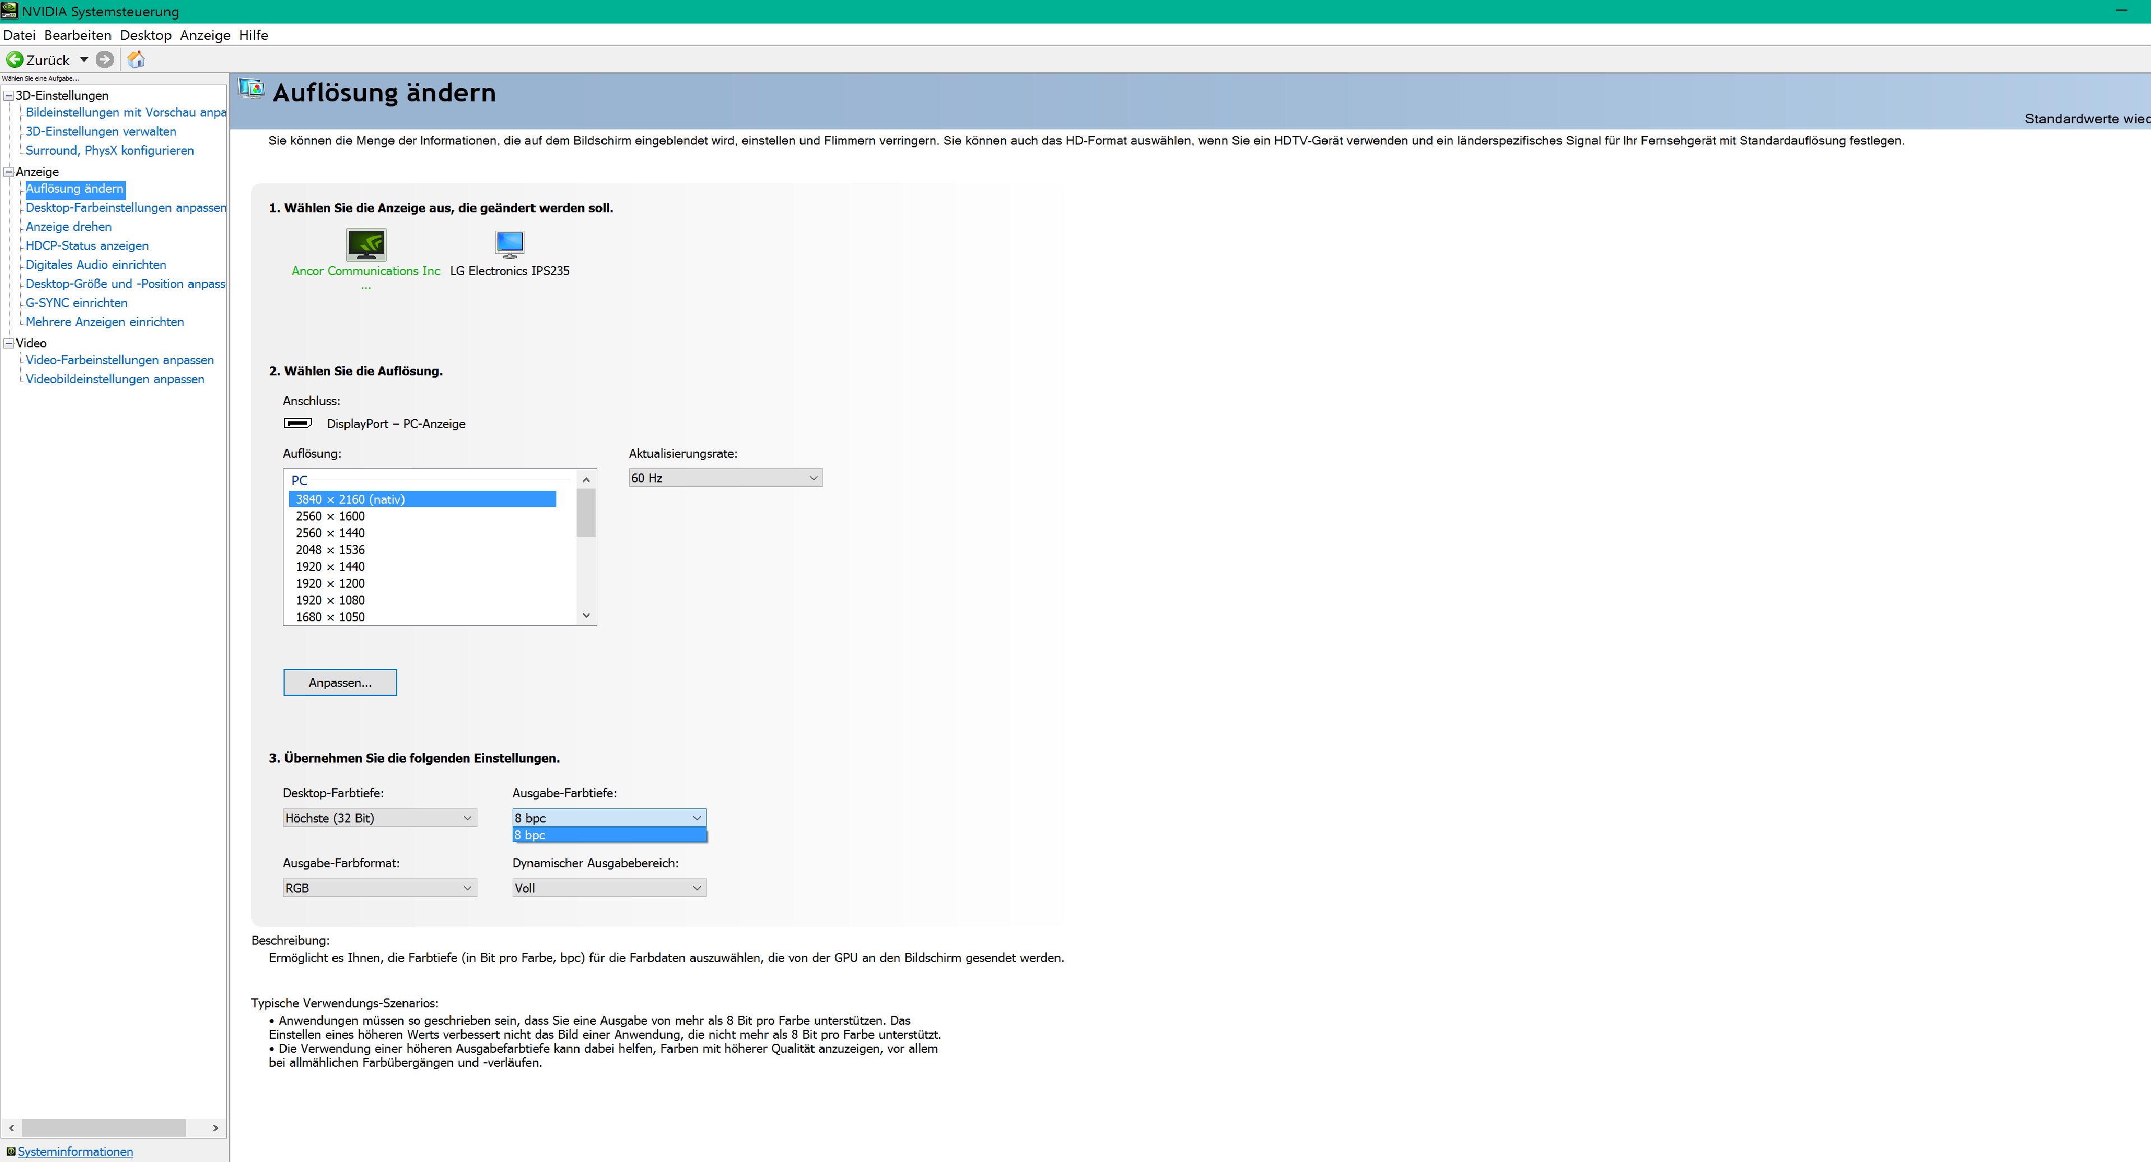
Task: Open back history dropdown arrow beside Zurück
Action: click(x=83, y=59)
